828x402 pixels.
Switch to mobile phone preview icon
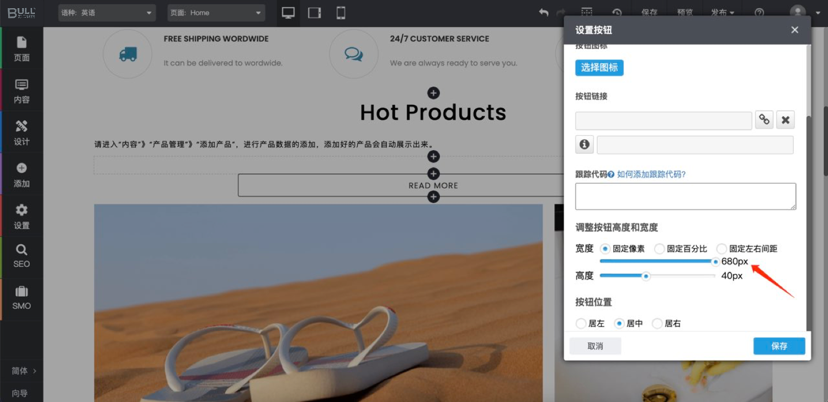[341, 13]
